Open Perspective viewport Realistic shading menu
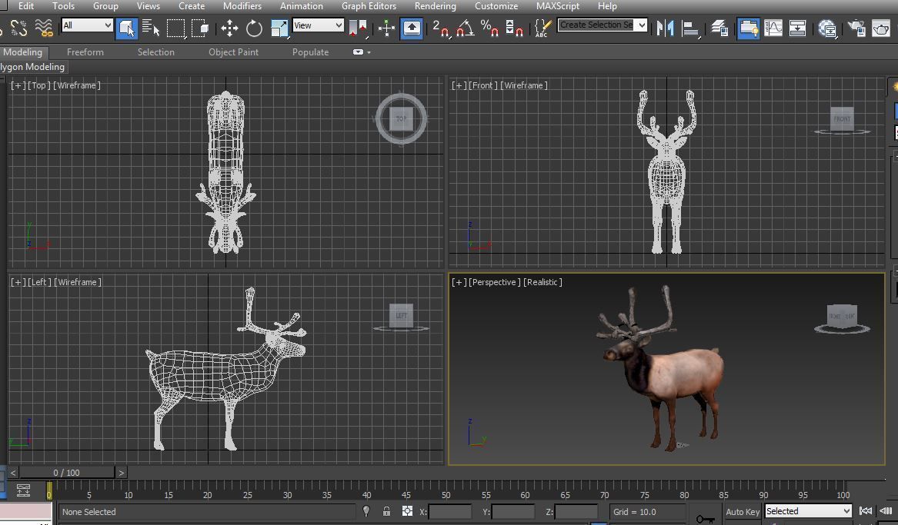 pyautogui.click(x=542, y=282)
